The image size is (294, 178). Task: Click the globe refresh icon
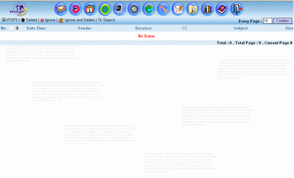point(148,9)
